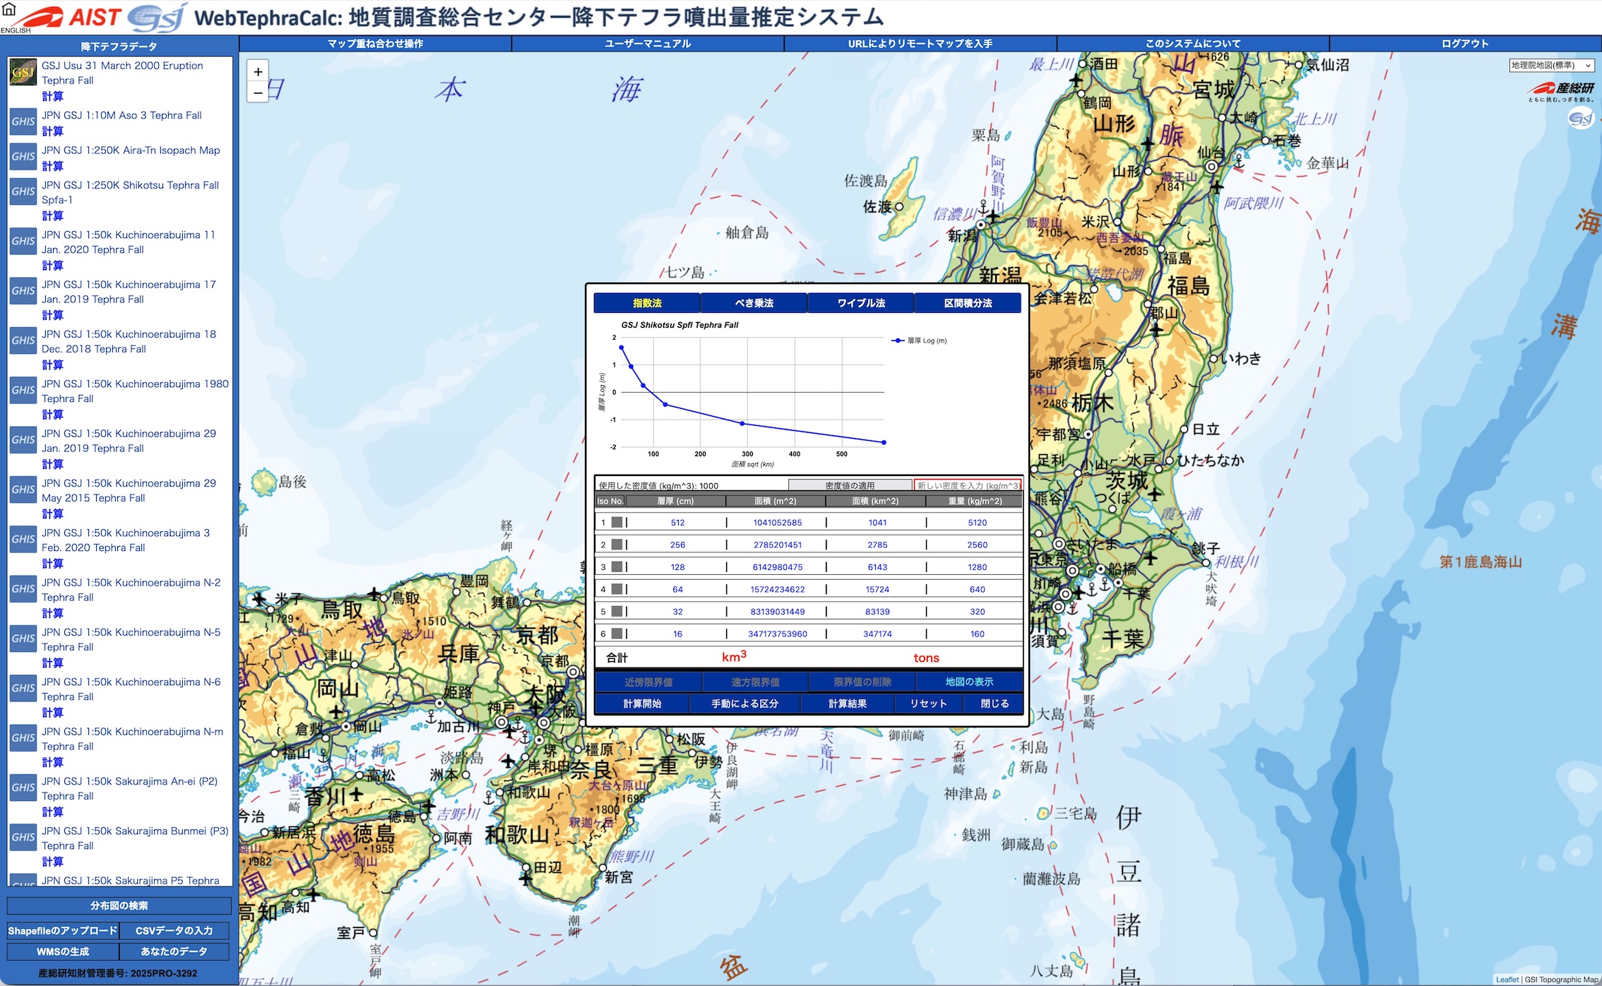The image size is (1602, 986).
Task: Click GHIS icon for Sakurajima Bunmei (P3)
Action: point(23,837)
